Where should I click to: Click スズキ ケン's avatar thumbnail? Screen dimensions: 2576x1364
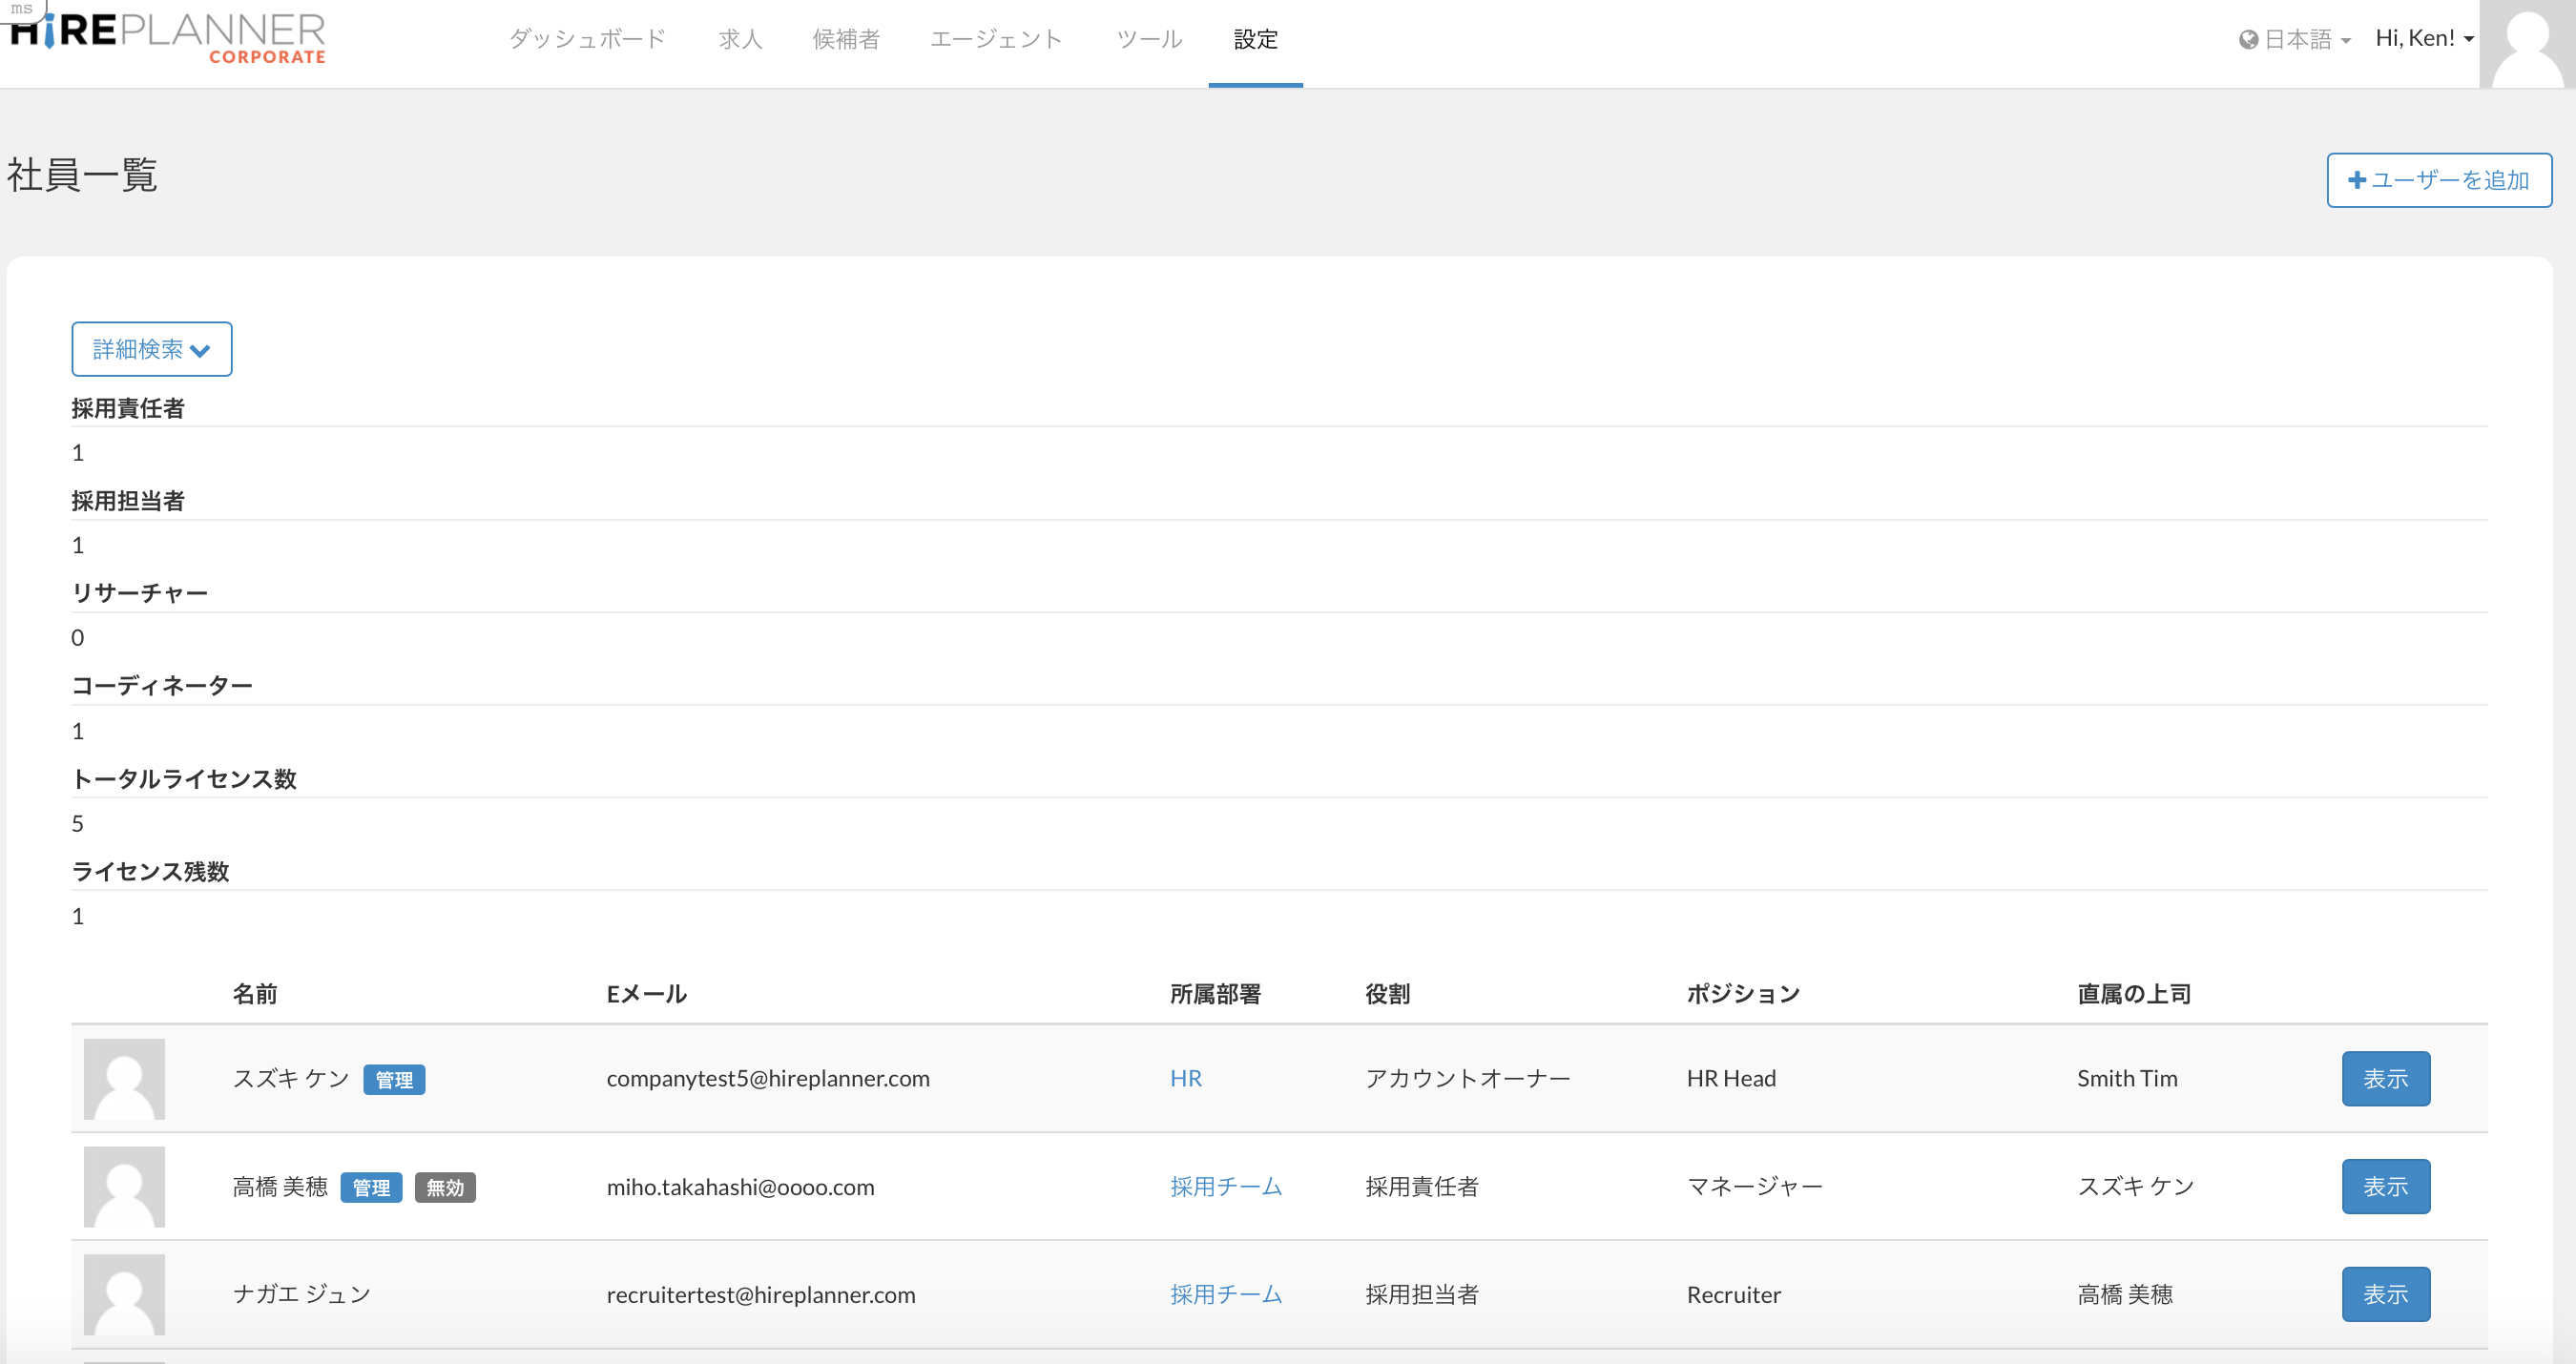click(x=124, y=1078)
